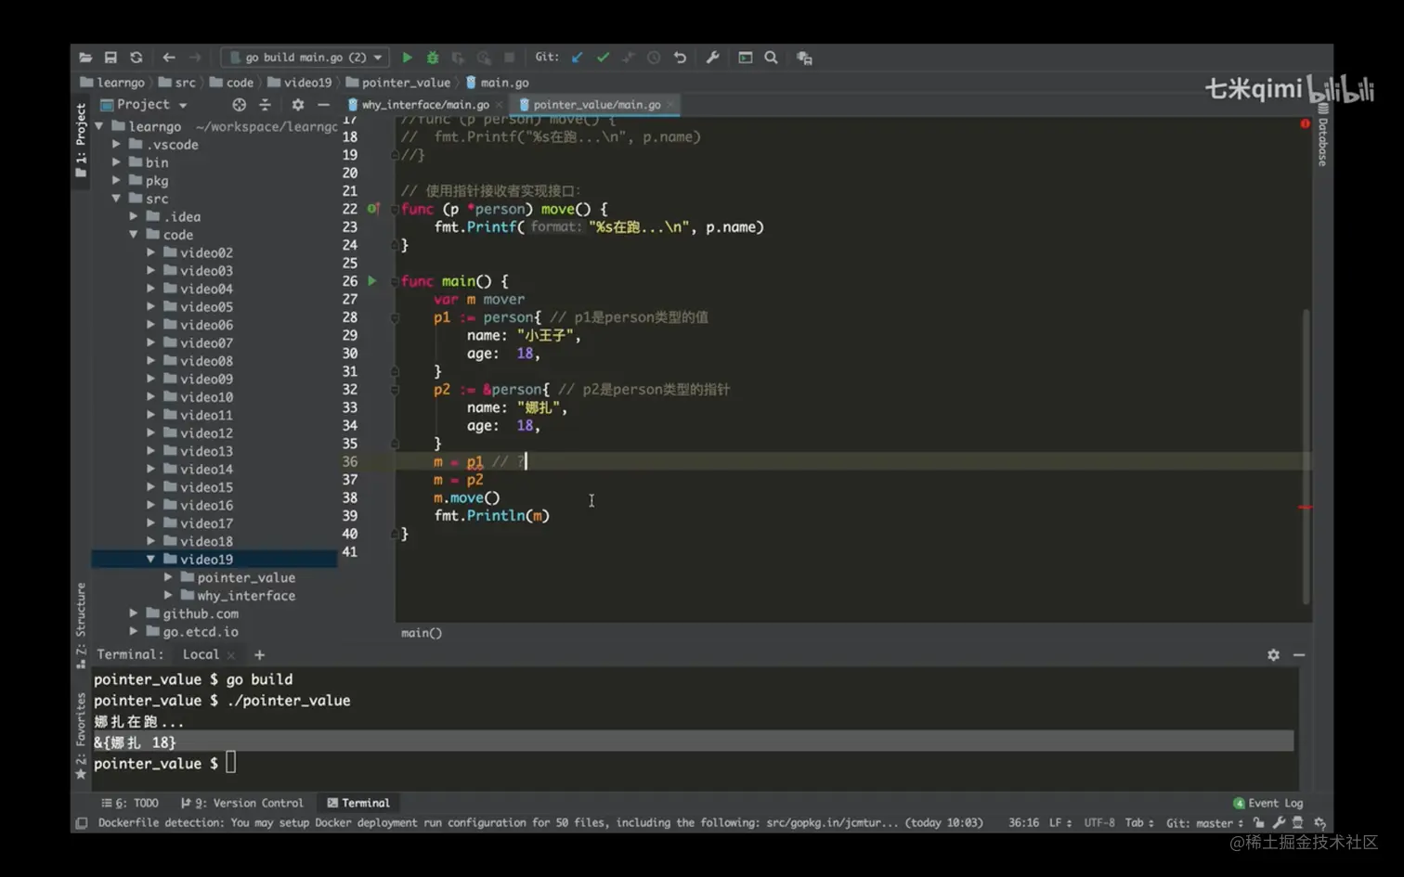Open the go build main.go configuration dropdown
This screenshot has height=877, width=1404.
click(306, 58)
